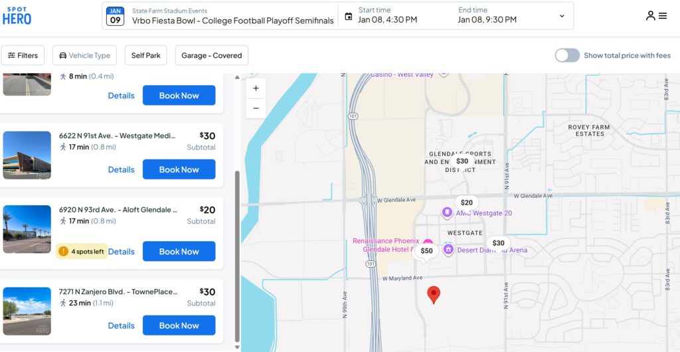Open the TownePlace listing thumbnail
680x352 pixels.
click(27, 311)
